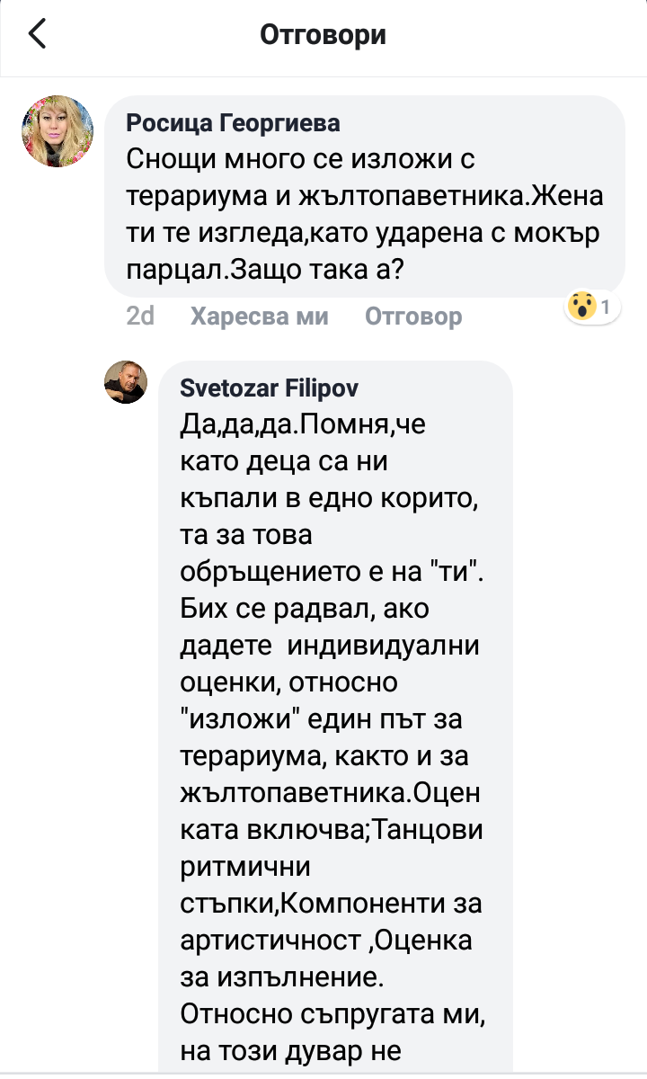The image size is (647, 1079).
Task: Open the reaction count next to emoji
Action: (x=606, y=308)
